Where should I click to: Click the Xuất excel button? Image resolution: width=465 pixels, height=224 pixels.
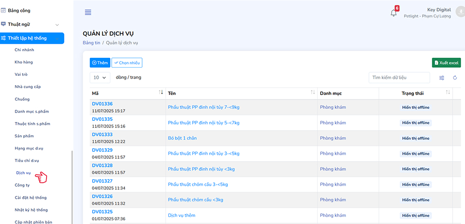[446, 62]
